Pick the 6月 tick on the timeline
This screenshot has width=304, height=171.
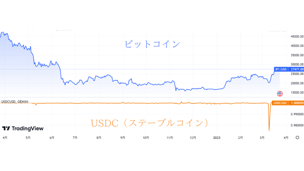pos(52,138)
